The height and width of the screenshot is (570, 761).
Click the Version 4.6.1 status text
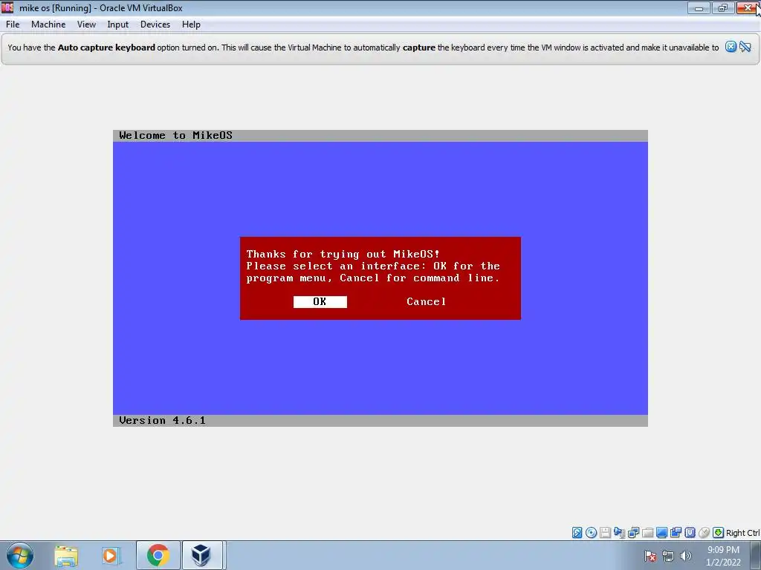coord(162,420)
